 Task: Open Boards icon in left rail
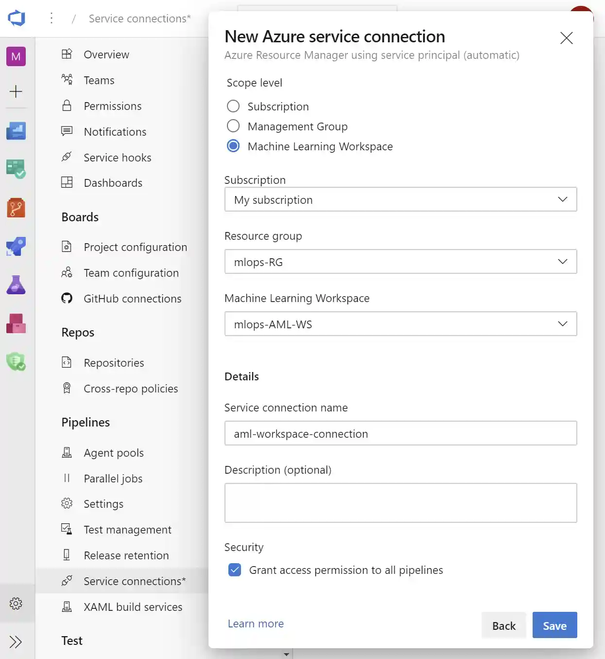[16, 169]
